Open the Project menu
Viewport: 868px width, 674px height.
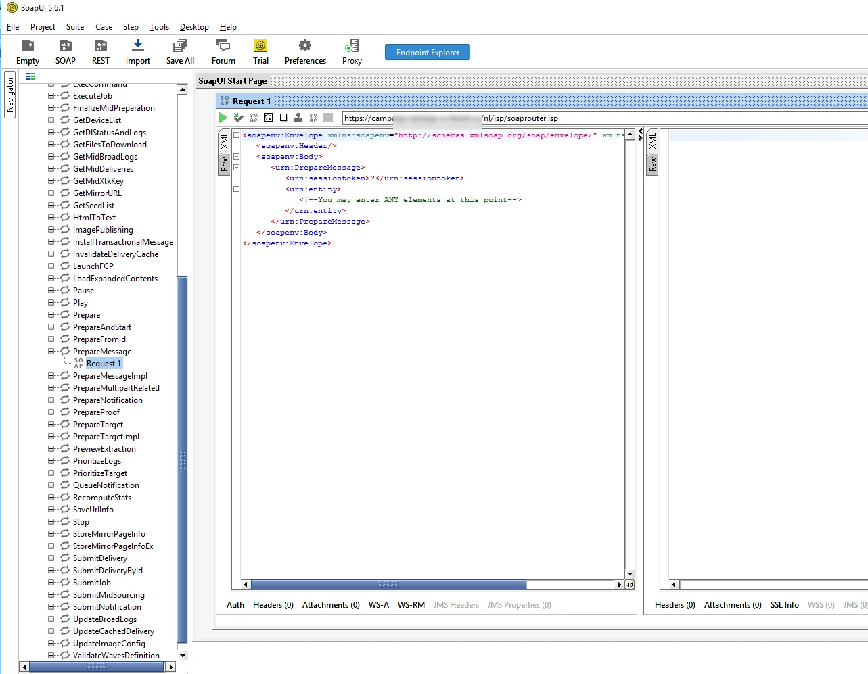coord(43,27)
